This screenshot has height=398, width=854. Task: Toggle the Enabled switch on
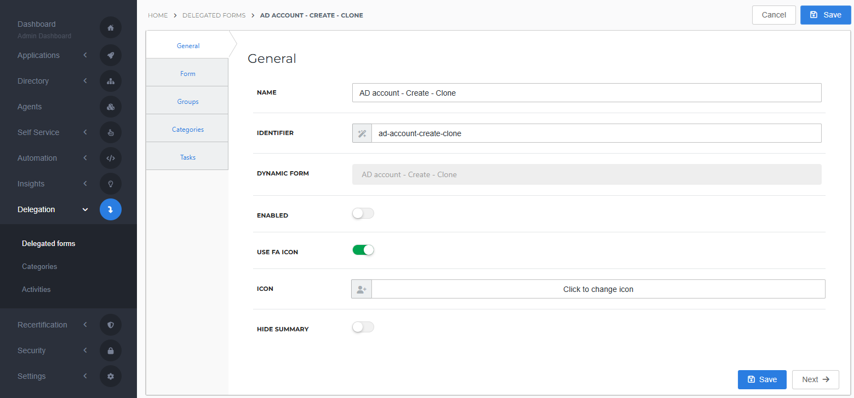pos(363,214)
